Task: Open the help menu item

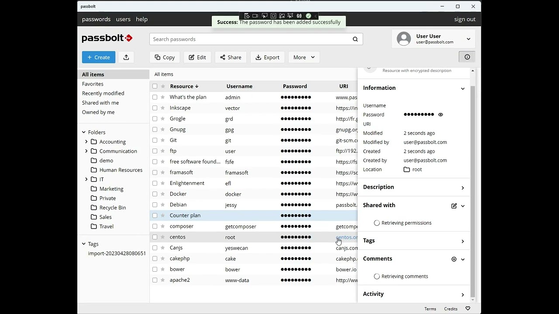Action: click(141, 19)
